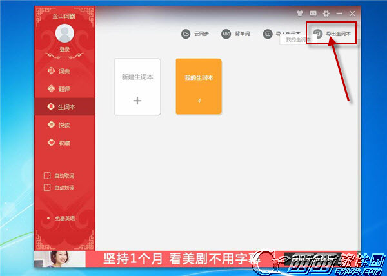Click the 翻译 diamond icon
Viewport: 387px width, 276px height.
point(51,88)
